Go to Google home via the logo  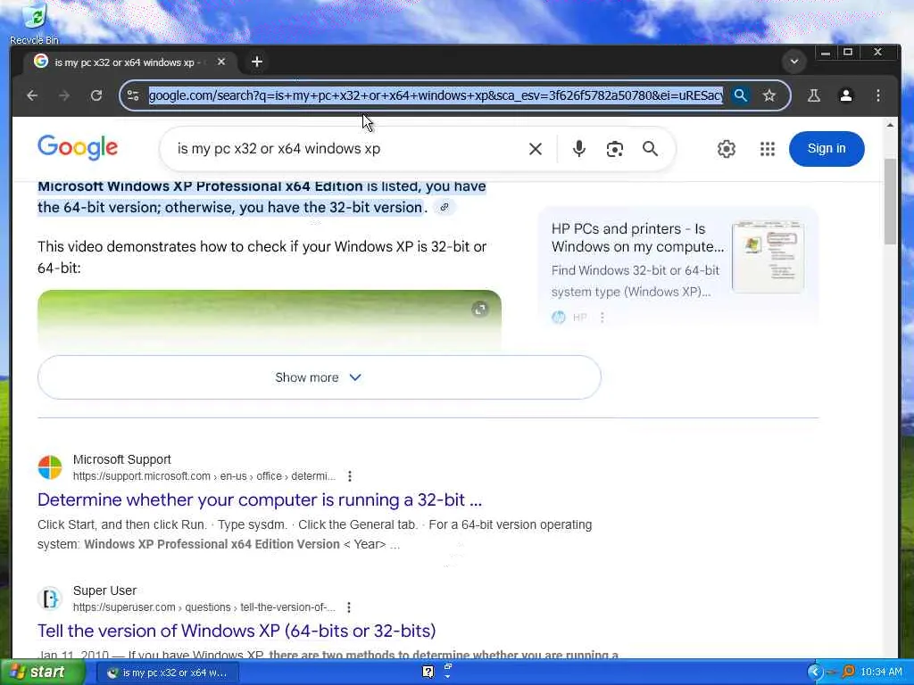click(79, 148)
